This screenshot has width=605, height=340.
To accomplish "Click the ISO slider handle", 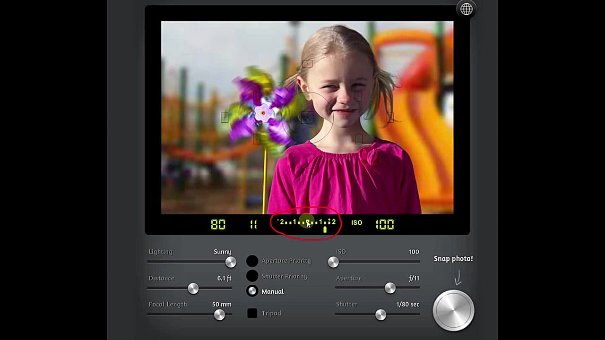I will [333, 262].
